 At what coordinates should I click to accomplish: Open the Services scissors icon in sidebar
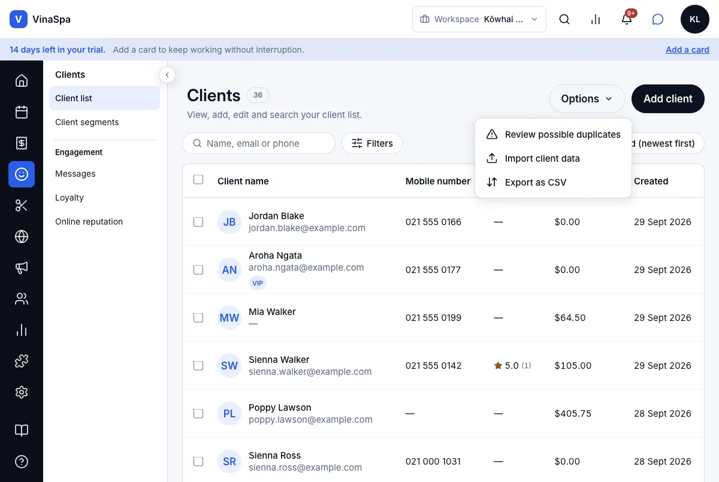click(22, 205)
